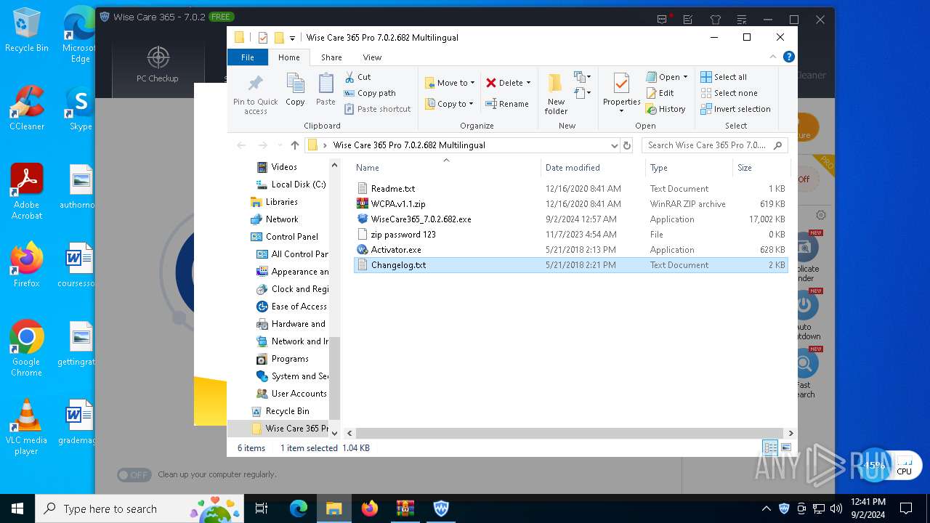930x523 pixels.
Task: Select WiseCare365_7.0.2.682.exe
Action: (570, 219)
